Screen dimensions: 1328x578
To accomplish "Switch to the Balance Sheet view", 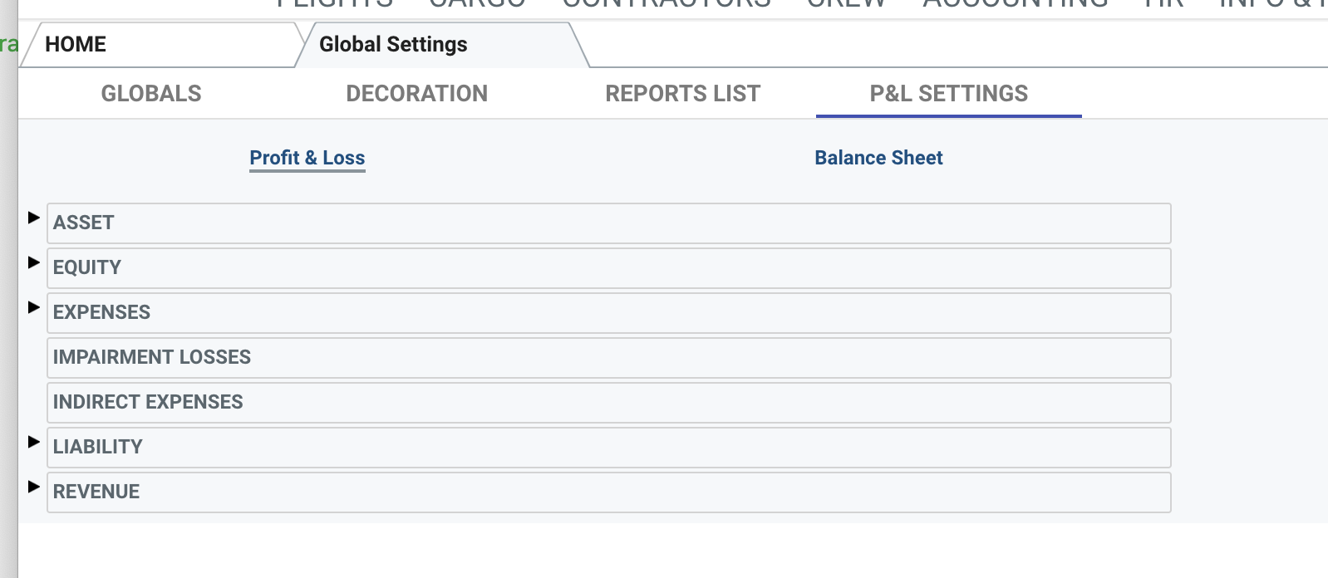I will [878, 158].
